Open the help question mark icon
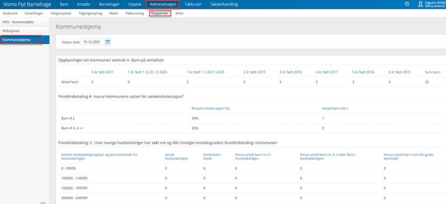This screenshot has width=446, height=204. coord(407,4)
